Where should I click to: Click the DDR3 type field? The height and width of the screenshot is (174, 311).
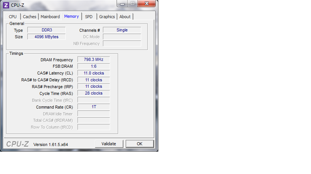[x=46, y=30]
